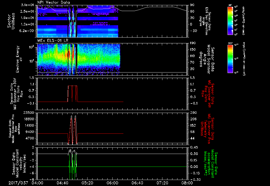Click the "04:40" time axis tick label
This screenshot has height=186, width=270.
pos(62,183)
